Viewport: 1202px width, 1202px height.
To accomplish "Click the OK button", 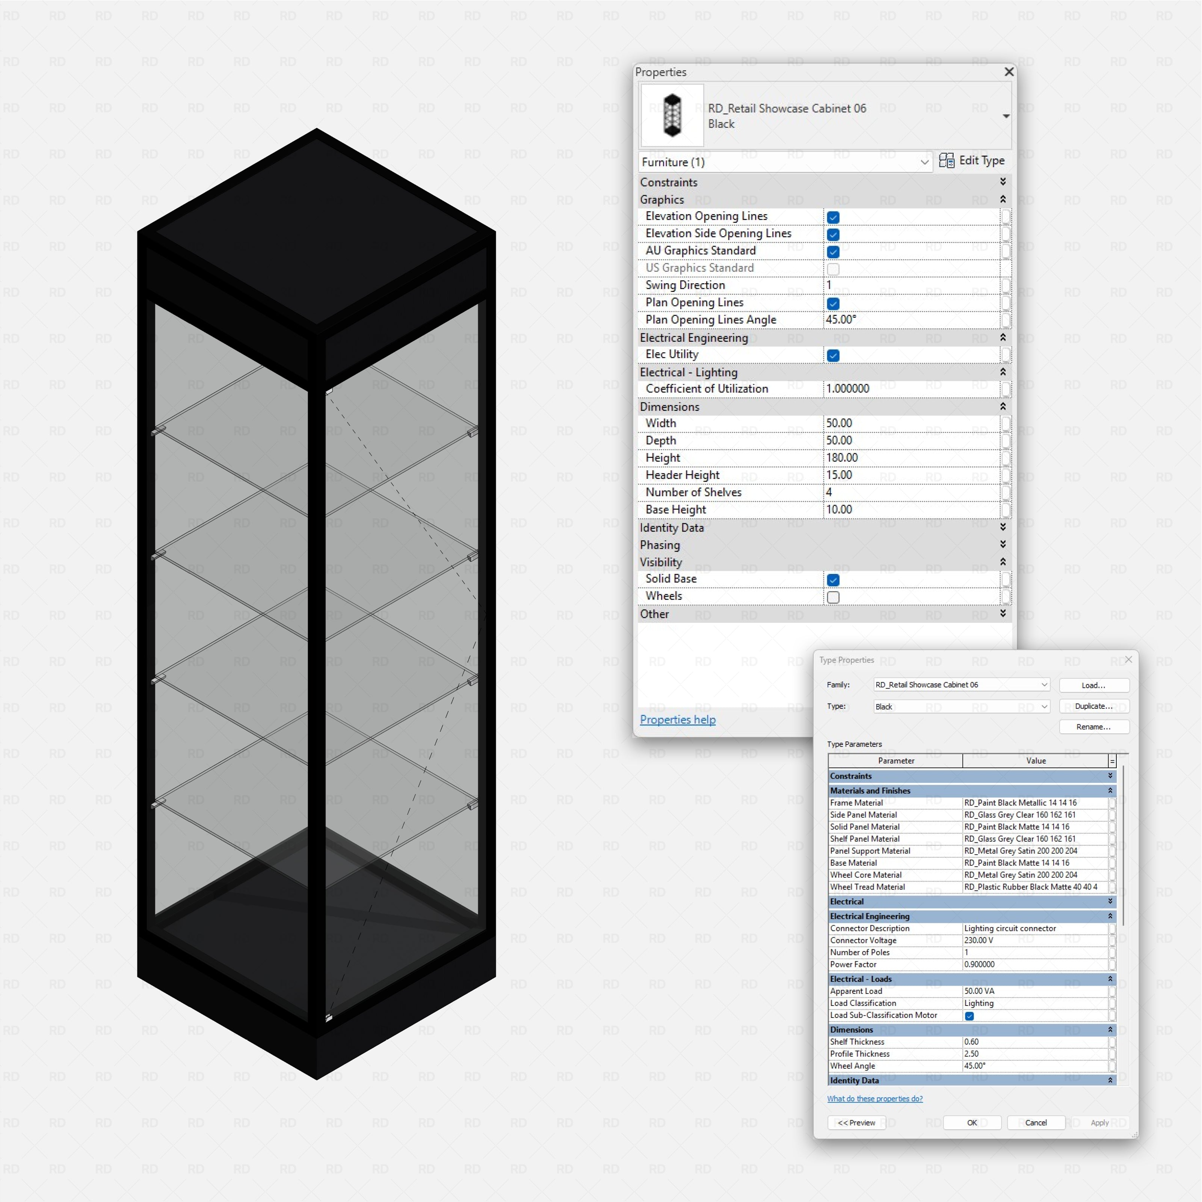I will (x=972, y=1122).
